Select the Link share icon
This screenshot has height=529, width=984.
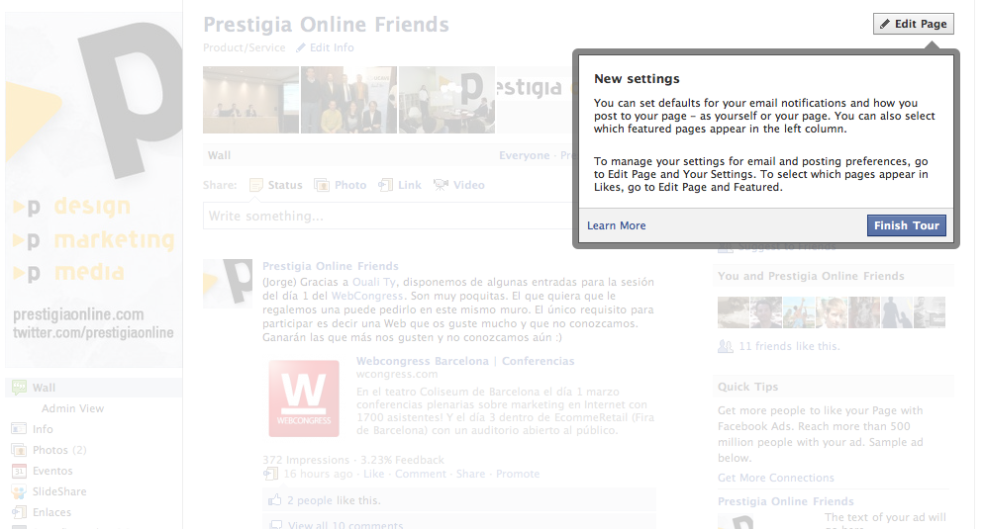click(385, 185)
